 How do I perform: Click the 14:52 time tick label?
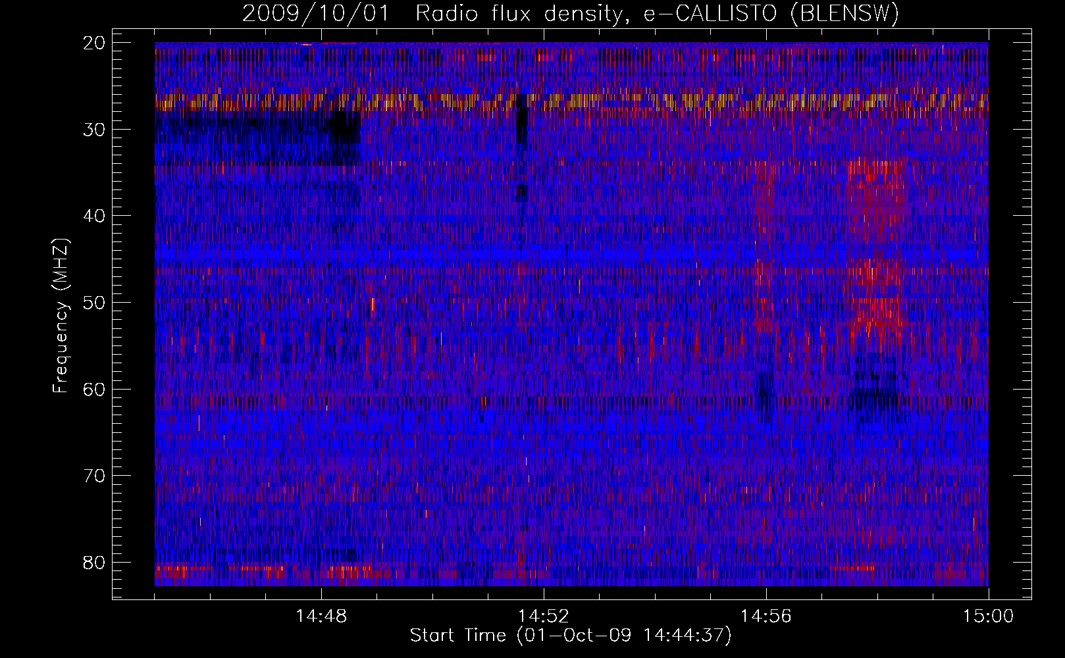click(x=544, y=617)
